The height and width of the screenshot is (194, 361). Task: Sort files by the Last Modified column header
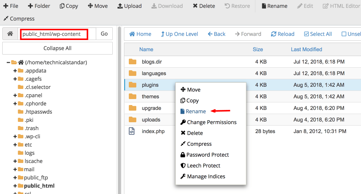tap(306, 49)
